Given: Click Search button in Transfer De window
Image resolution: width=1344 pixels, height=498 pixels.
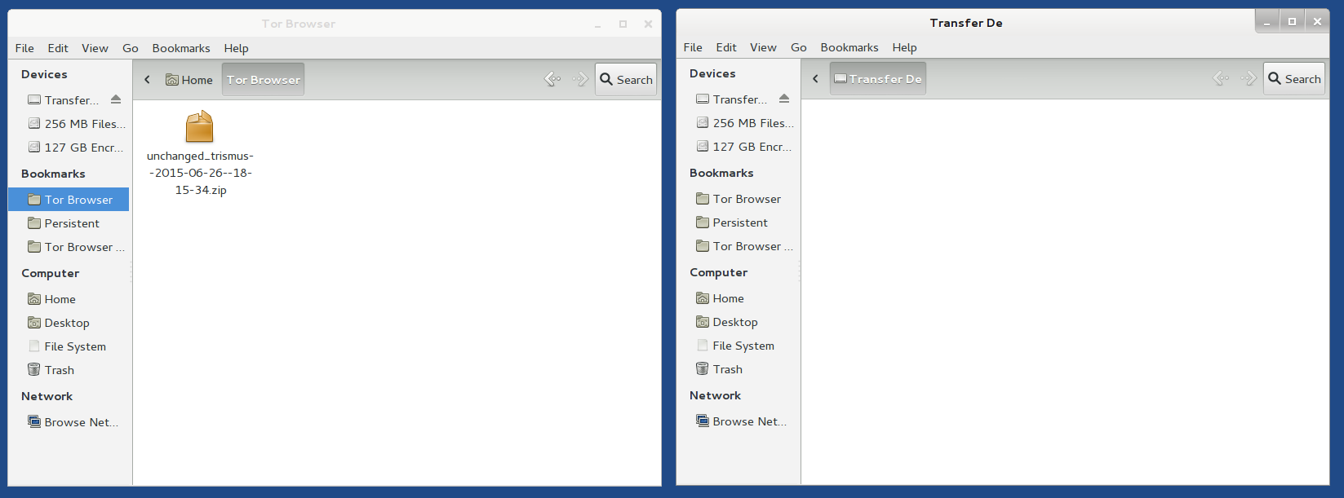Looking at the screenshot, I should point(1294,79).
